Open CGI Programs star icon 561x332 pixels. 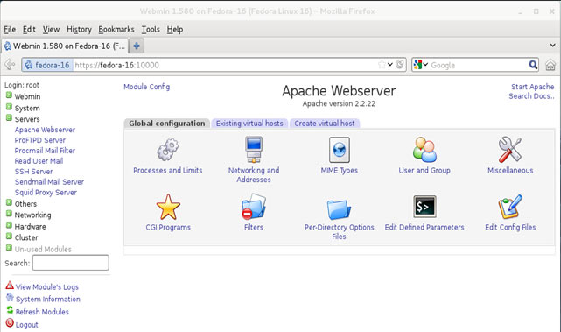tap(168, 207)
